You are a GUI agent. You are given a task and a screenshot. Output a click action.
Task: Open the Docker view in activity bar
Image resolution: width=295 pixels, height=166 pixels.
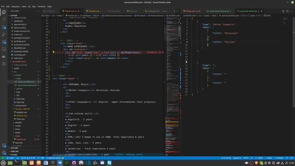(x=4, y=56)
